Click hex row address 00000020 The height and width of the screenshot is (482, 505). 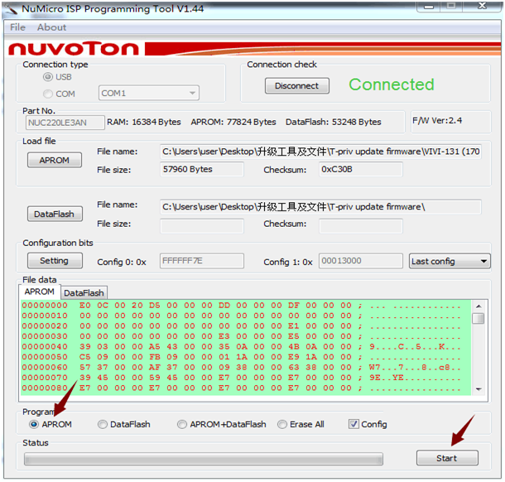[45, 326]
